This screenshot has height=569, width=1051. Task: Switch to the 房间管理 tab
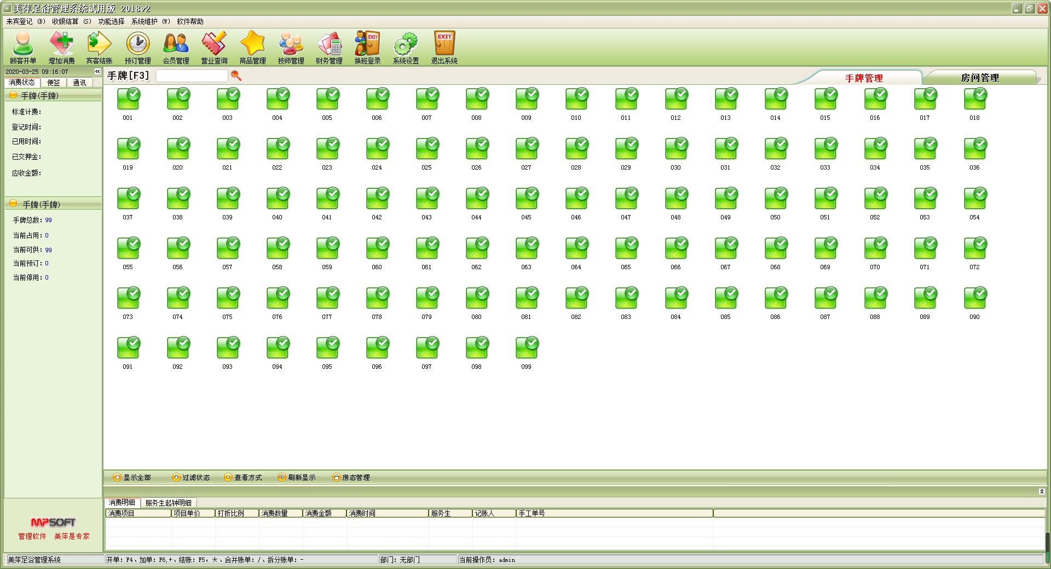pyautogui.click(x=979, y=78)
